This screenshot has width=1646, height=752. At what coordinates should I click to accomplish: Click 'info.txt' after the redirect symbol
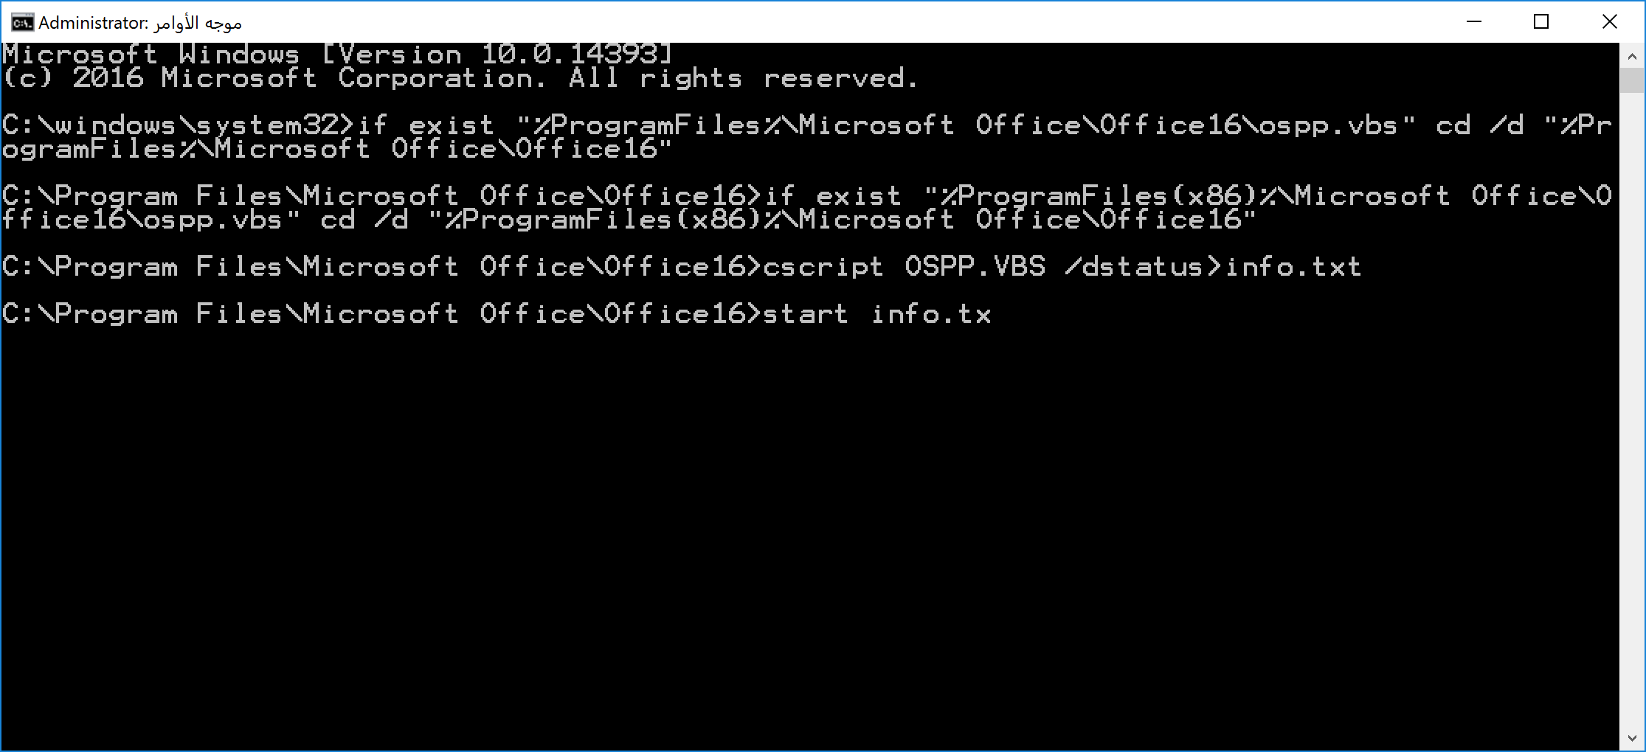click(1293, 266)
